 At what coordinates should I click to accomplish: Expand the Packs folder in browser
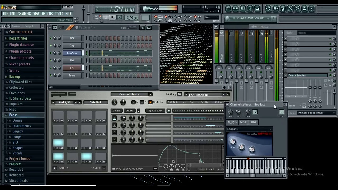tap(13, 115)
